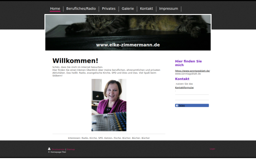256x160 pixels.
Task: Click the Interessen line below the photo
Action: [109, 138]
